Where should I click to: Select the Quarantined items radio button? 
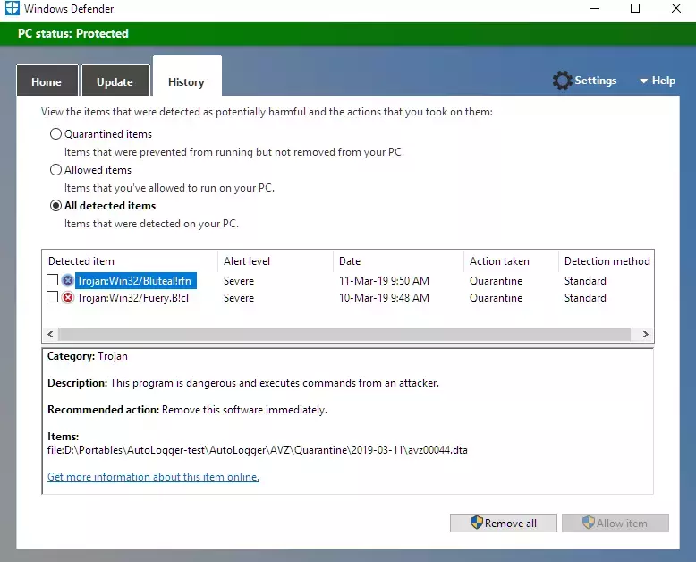(55, 133)
